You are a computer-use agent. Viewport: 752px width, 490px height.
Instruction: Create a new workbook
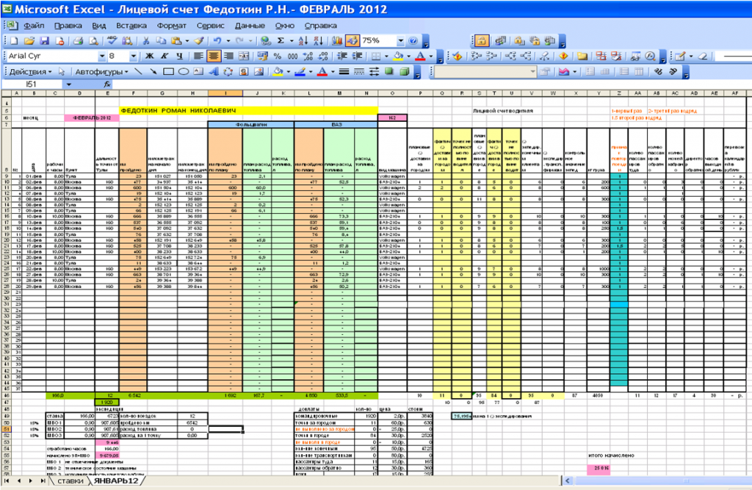(14, 41)
